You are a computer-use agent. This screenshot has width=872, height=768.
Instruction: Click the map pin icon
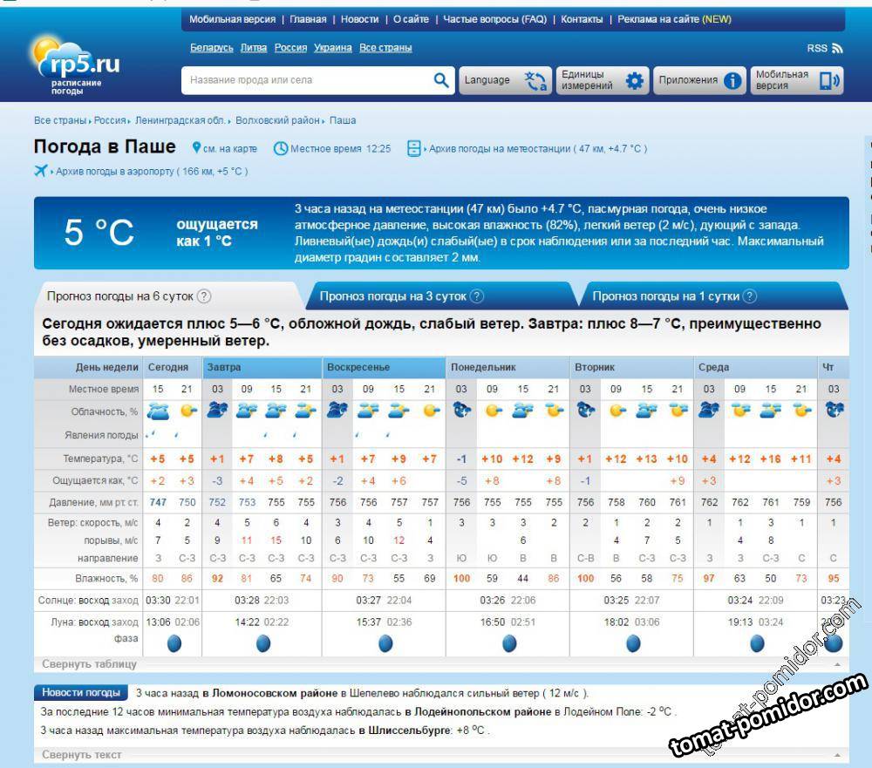click(x=196, y=148)
